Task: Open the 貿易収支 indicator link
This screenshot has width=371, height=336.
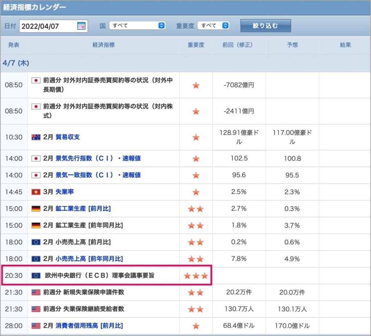Action: 68,137
